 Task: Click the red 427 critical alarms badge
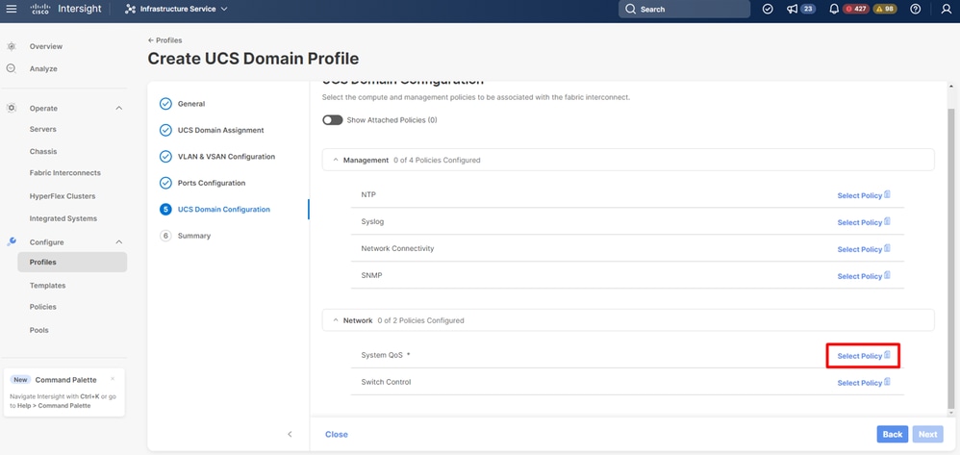tap(856, 10)
